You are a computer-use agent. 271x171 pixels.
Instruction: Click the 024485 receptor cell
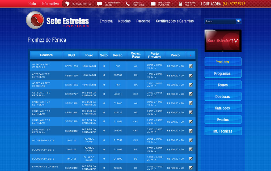tap(118, 103)
